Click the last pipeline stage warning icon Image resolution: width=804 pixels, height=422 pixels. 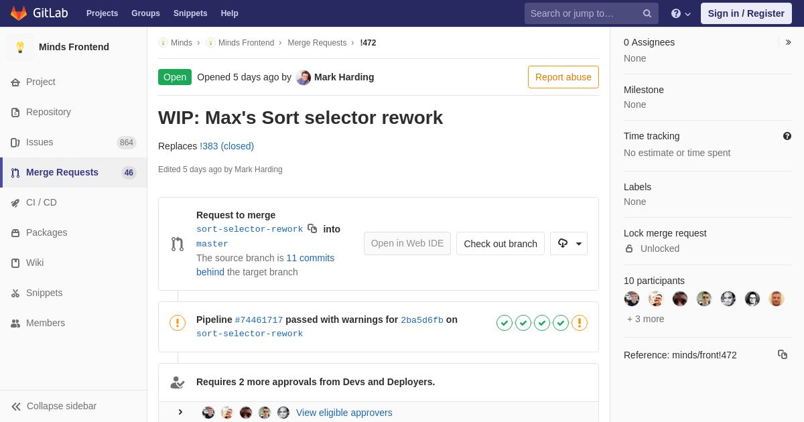pyautogui.click(x=580, y=323)
